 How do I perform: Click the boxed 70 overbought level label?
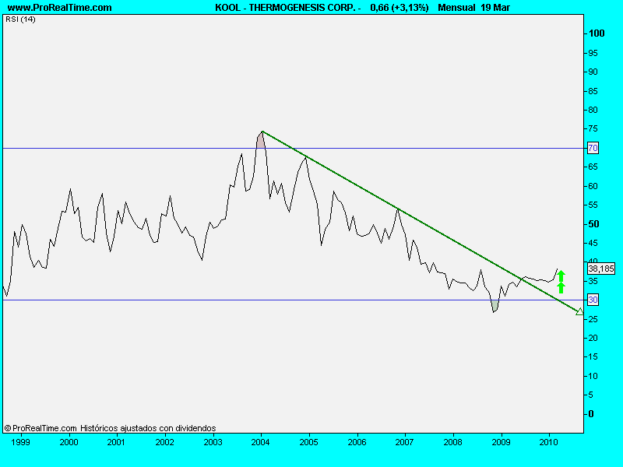[593, 148]
